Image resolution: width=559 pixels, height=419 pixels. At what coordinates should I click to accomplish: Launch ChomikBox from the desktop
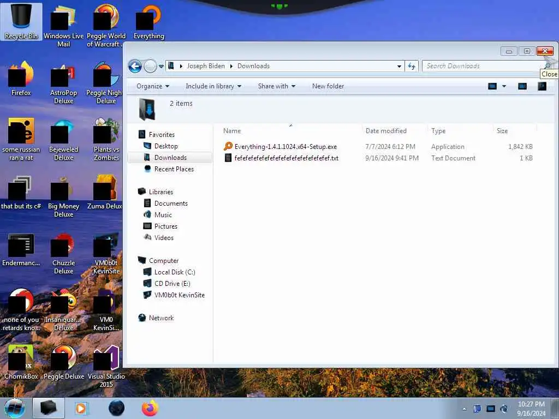tap(21, 362)
